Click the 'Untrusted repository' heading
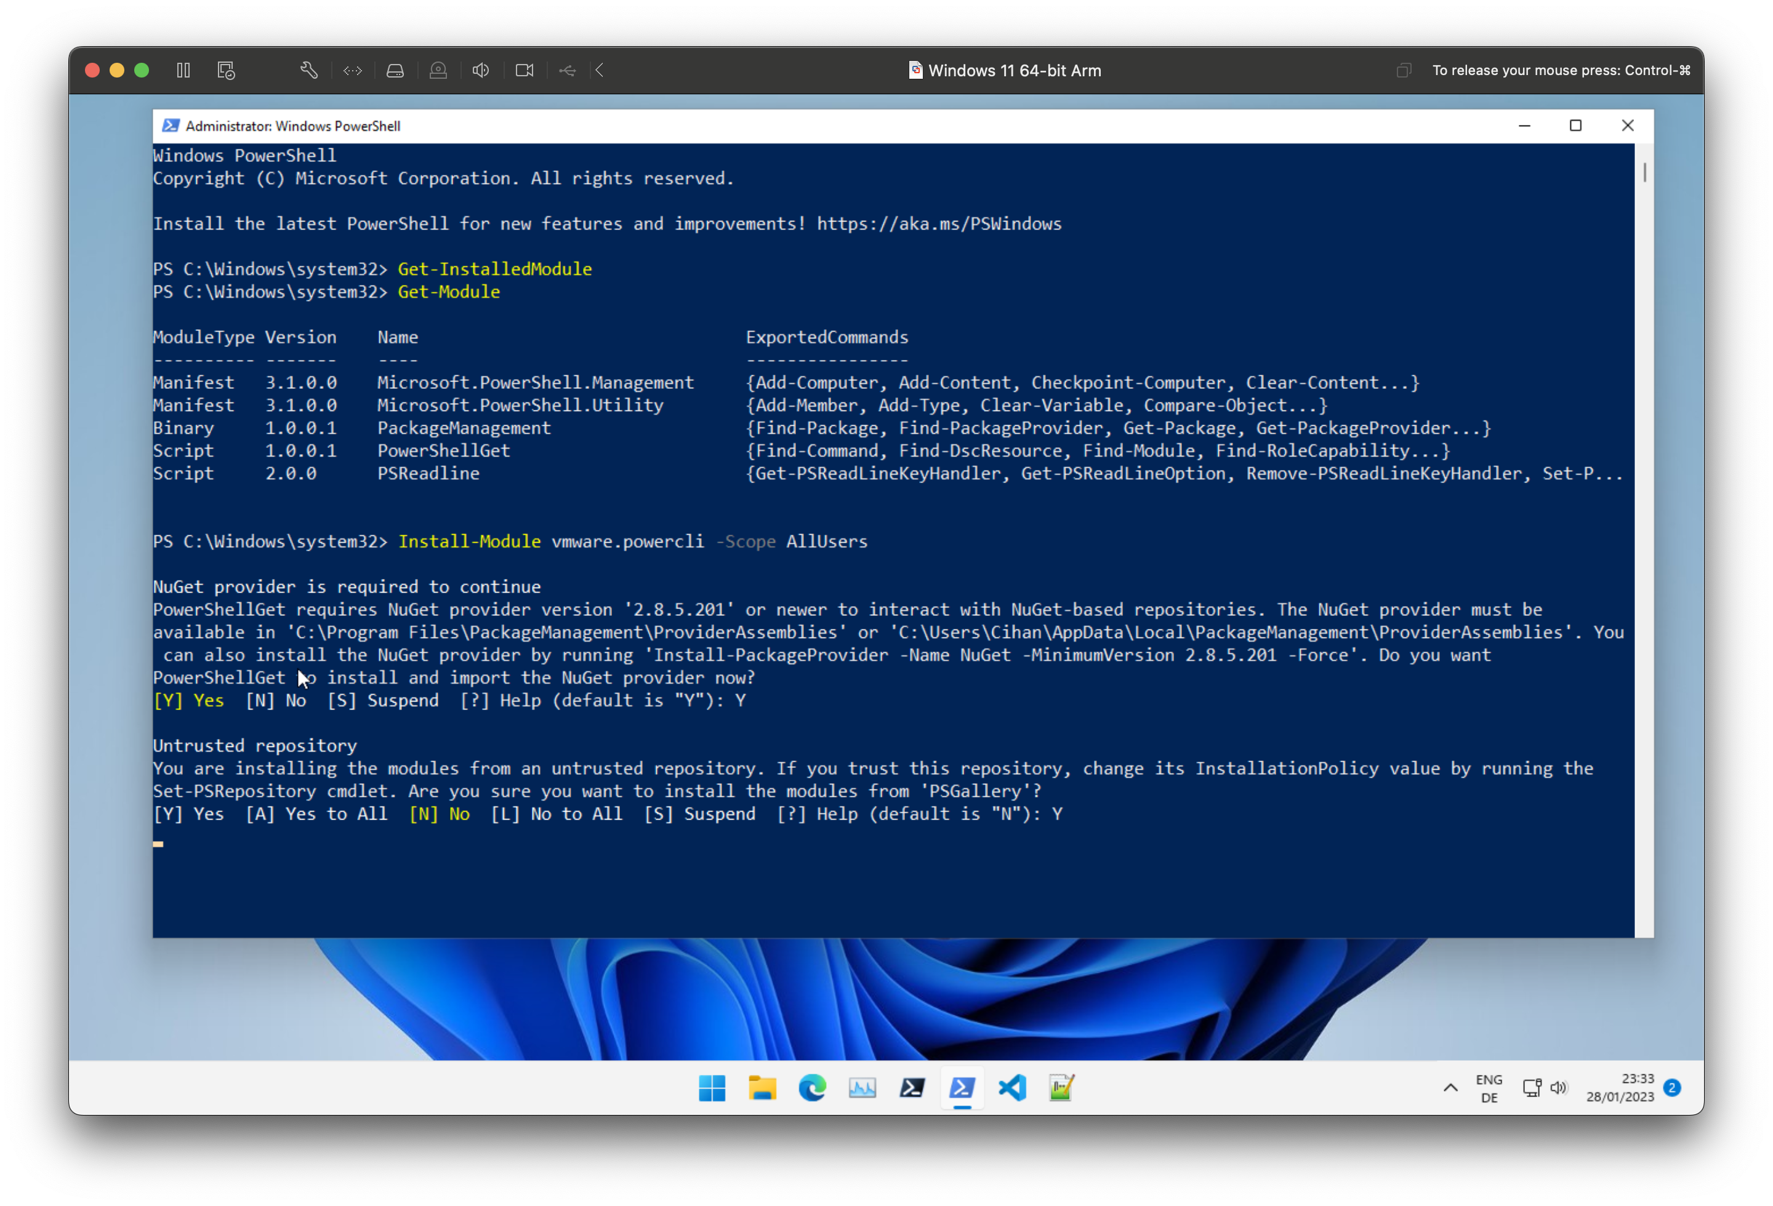 point(255,746)
